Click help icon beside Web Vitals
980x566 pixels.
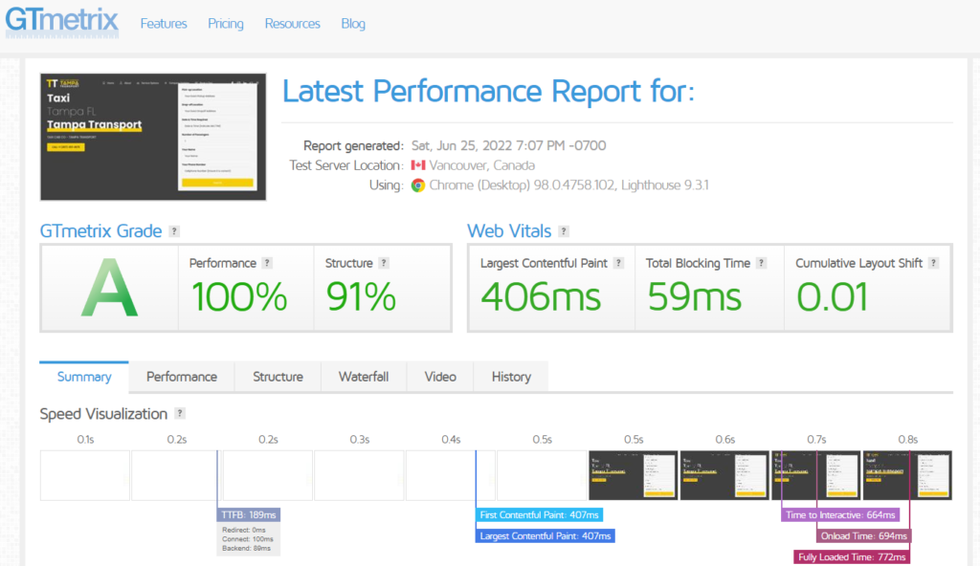click(x=564, y=231)
